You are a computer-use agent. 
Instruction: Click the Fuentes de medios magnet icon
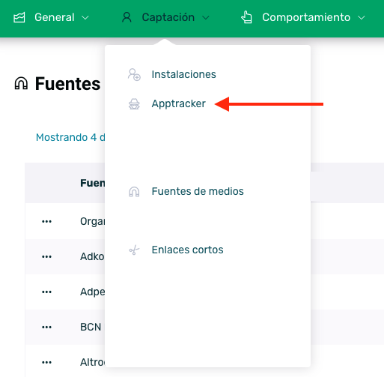134,192
